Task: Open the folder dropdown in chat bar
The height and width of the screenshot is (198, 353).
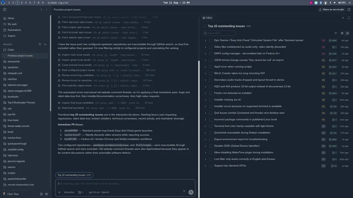Action: click(x=81, y=192)
